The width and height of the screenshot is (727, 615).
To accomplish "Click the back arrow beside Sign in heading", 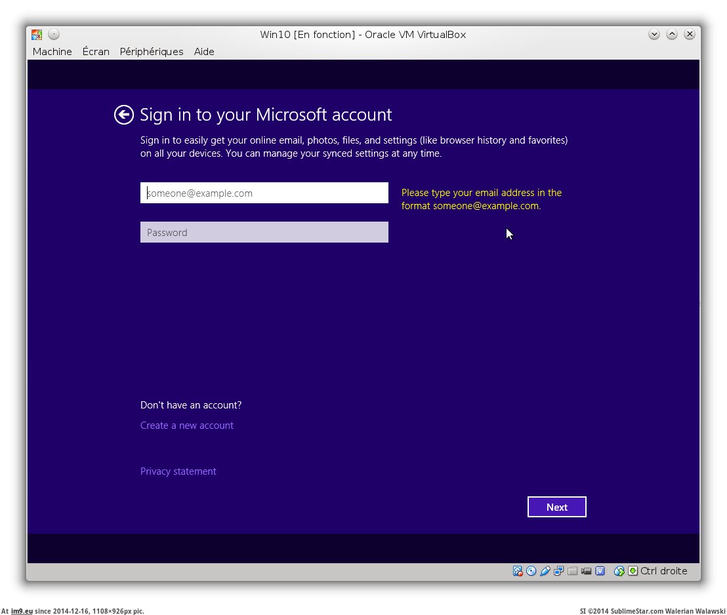I will (x=123, y=115).
